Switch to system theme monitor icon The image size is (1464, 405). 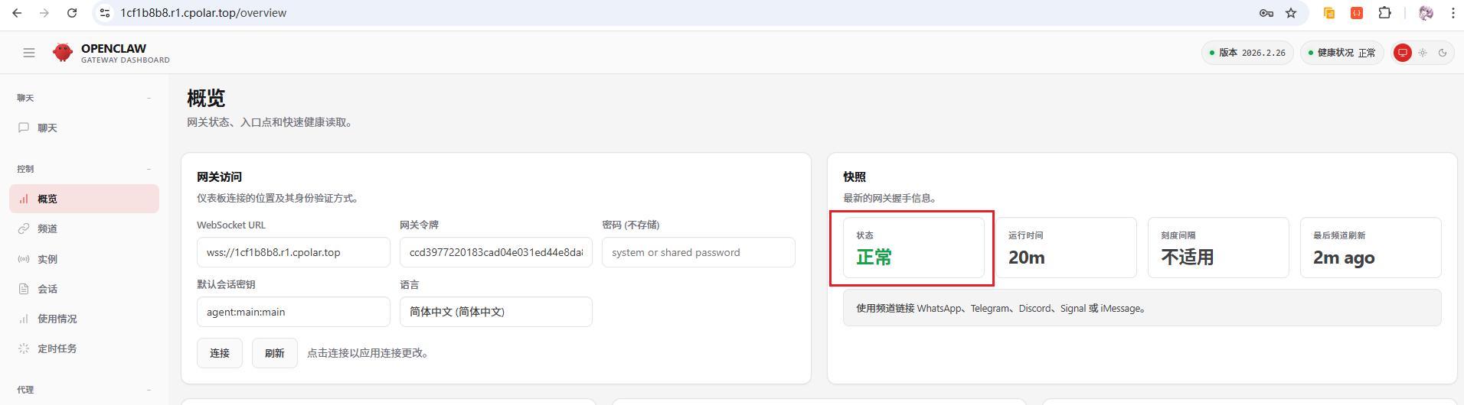1402,53
